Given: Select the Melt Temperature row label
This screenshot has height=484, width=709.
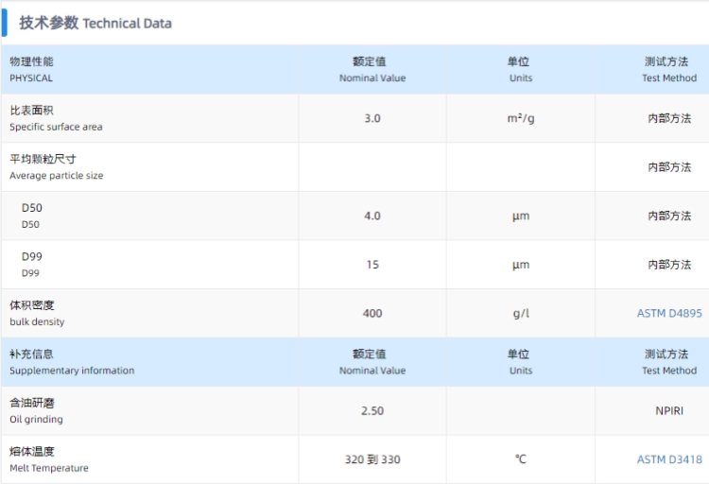Looking at the screenshot, I should (49, 459).
